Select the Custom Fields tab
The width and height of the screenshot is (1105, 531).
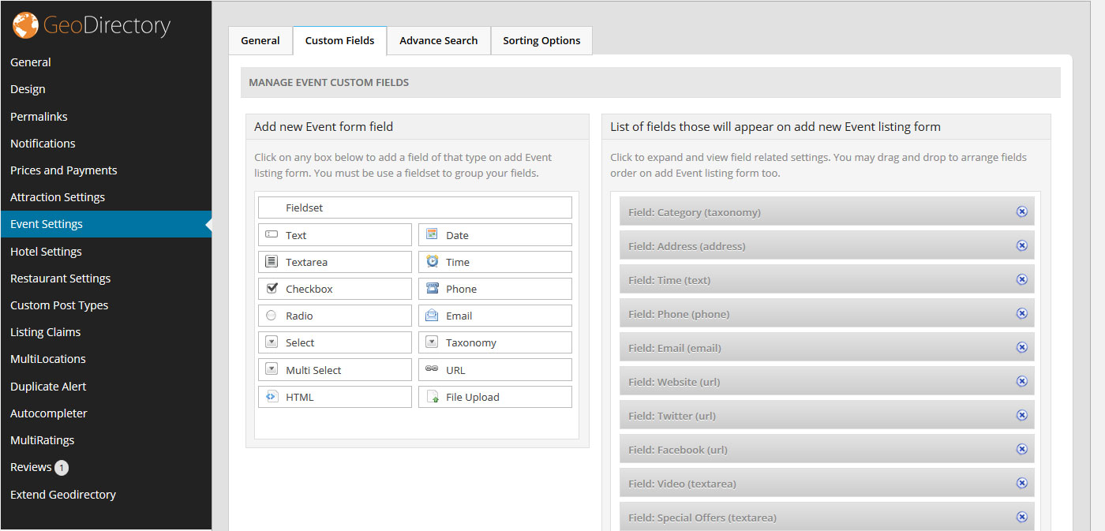pyautogui.click(x=339, y=40)
